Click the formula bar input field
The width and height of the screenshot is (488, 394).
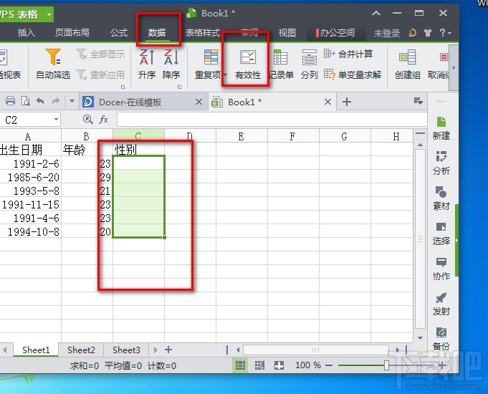point(272,119)
